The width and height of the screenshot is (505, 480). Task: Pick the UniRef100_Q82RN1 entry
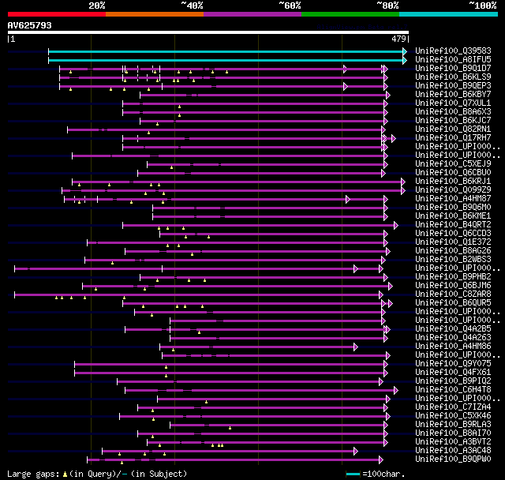pos(453,129)
